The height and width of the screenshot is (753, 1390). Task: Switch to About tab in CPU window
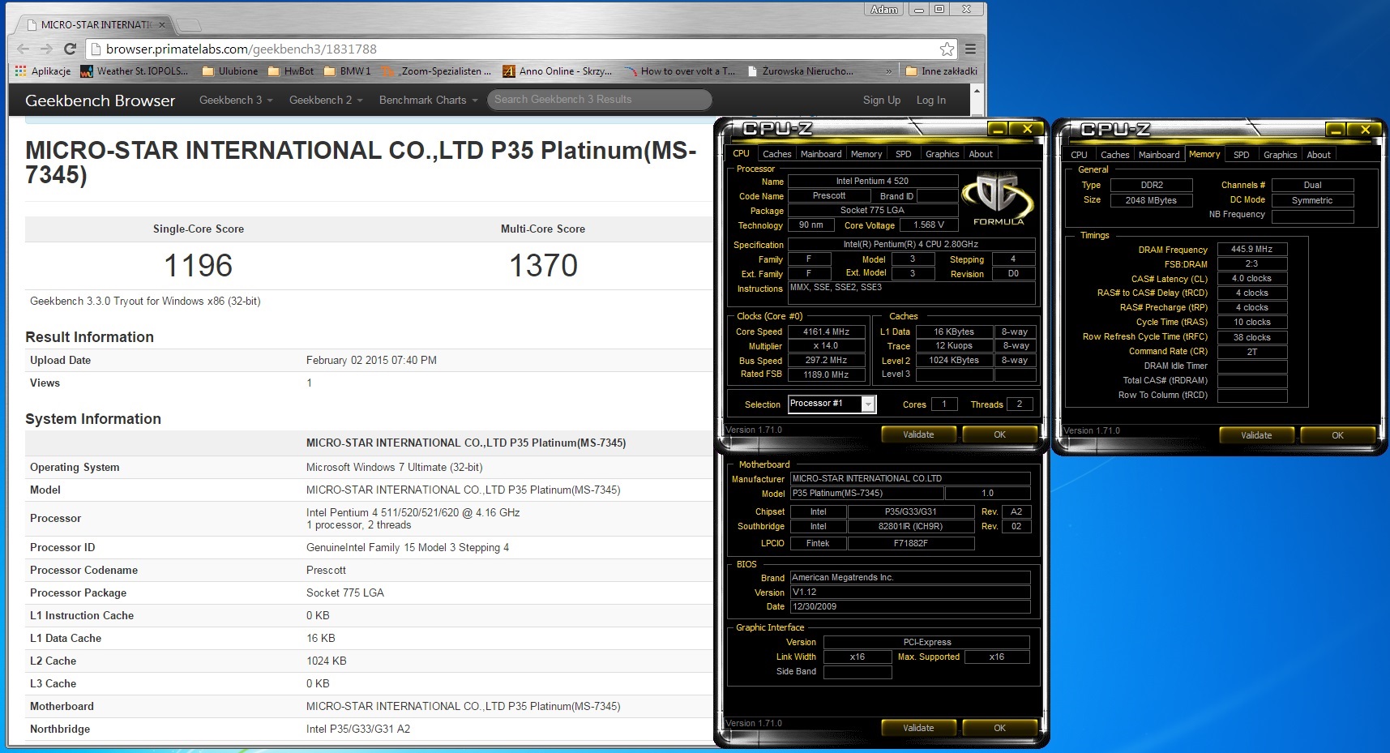(x=981, y=154)
